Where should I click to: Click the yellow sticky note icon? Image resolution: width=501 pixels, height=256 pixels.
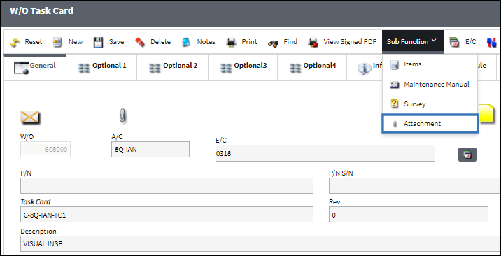pyautogui.click(x=486, y=113)
